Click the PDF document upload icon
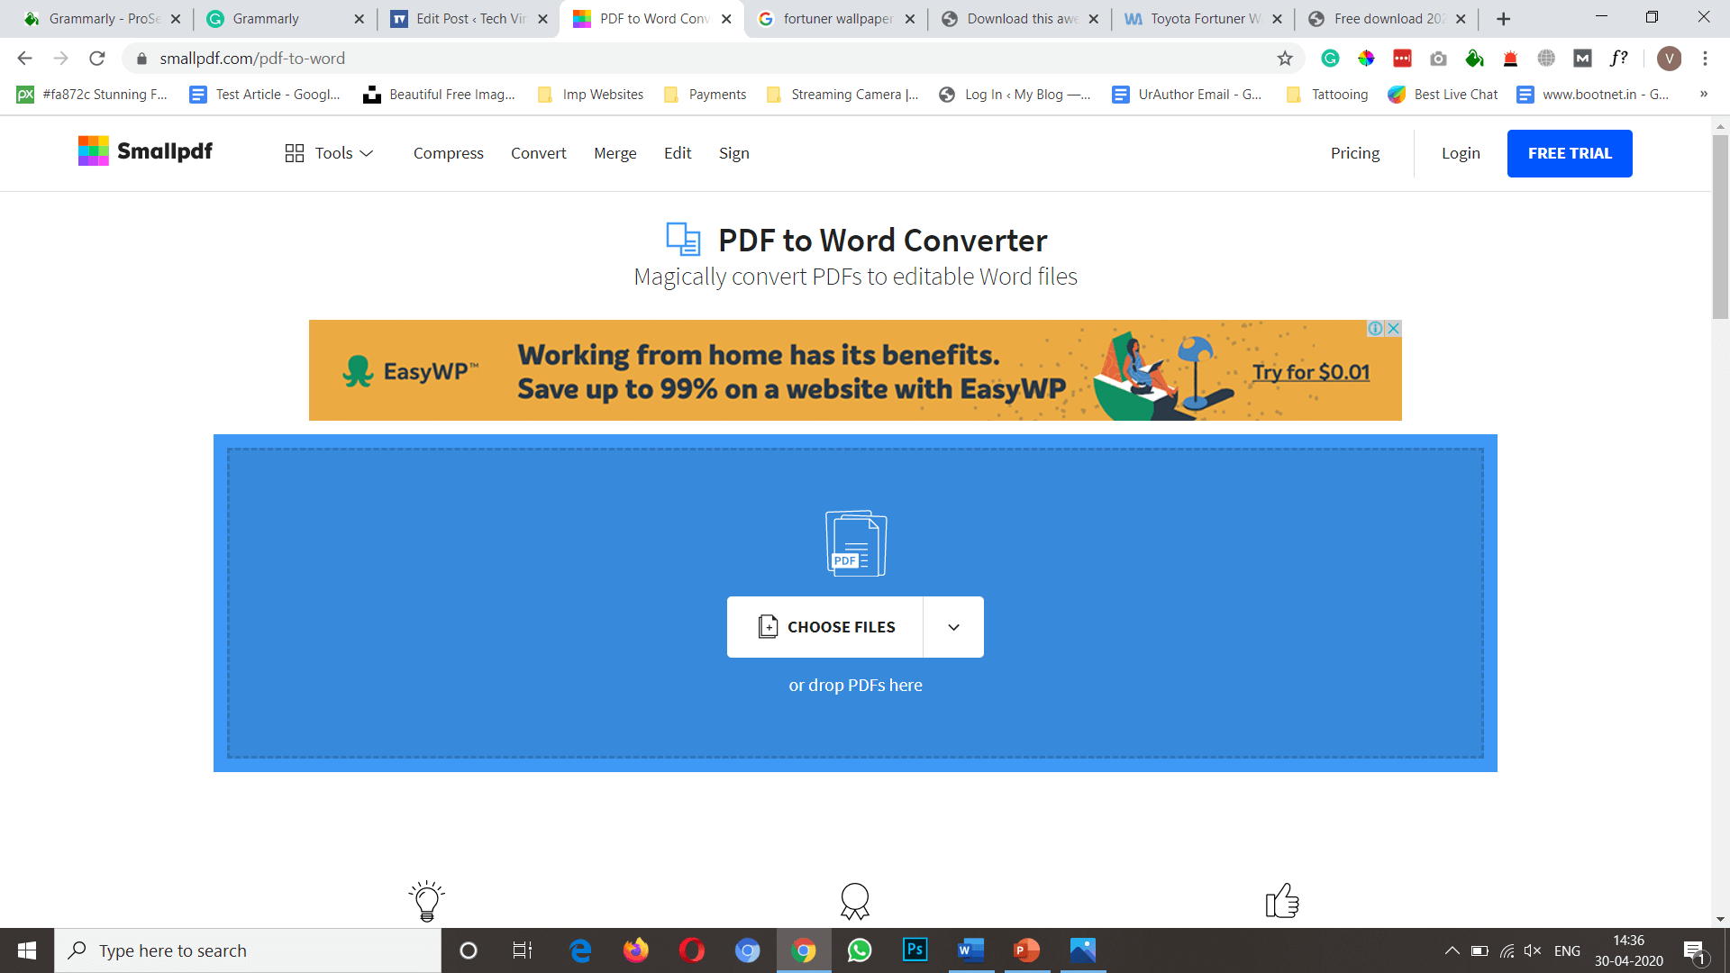This screenshot has height=973, width=1730. coord(854,543)
